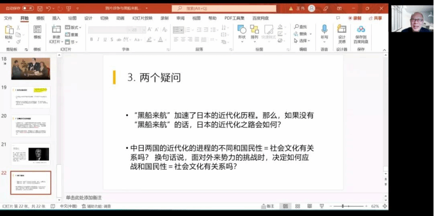Click the Reset (重置) slide button

coord(72,35)
